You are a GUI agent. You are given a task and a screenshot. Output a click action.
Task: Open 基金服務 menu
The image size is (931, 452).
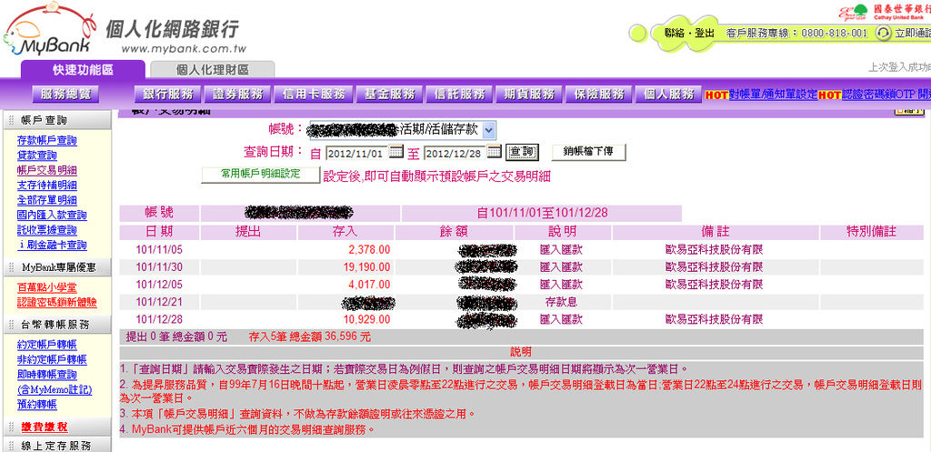pos(389,95)
